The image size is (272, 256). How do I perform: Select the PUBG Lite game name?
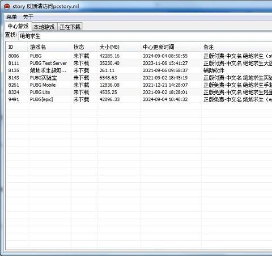(40, 93)
